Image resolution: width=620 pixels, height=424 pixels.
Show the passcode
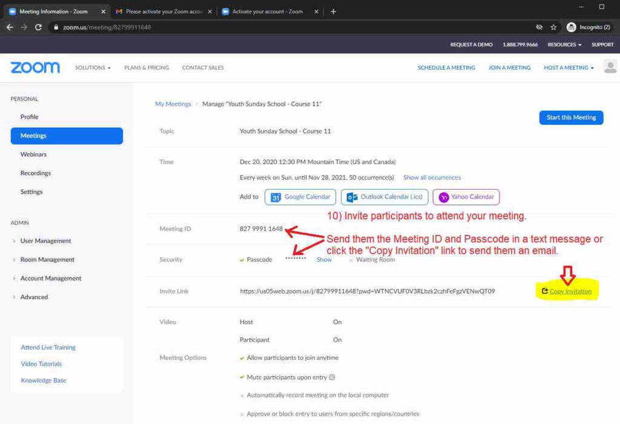[x=324, y=260]
